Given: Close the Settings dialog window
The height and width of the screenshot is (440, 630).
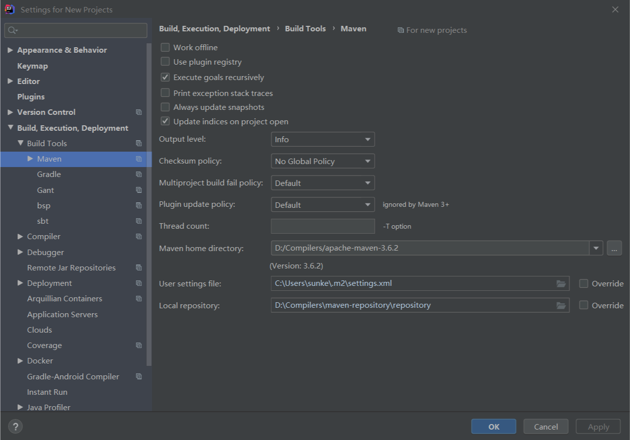Looking at the screenshot, I should (x=615, y=9).
